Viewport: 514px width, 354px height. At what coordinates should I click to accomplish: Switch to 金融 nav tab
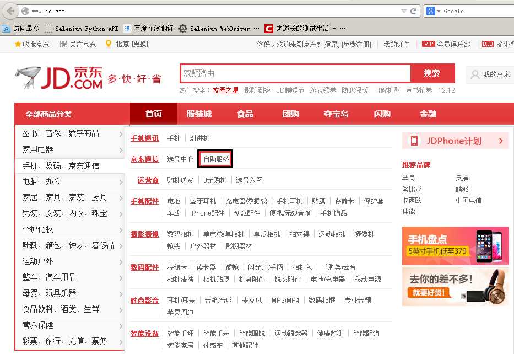tap(428, 114)
